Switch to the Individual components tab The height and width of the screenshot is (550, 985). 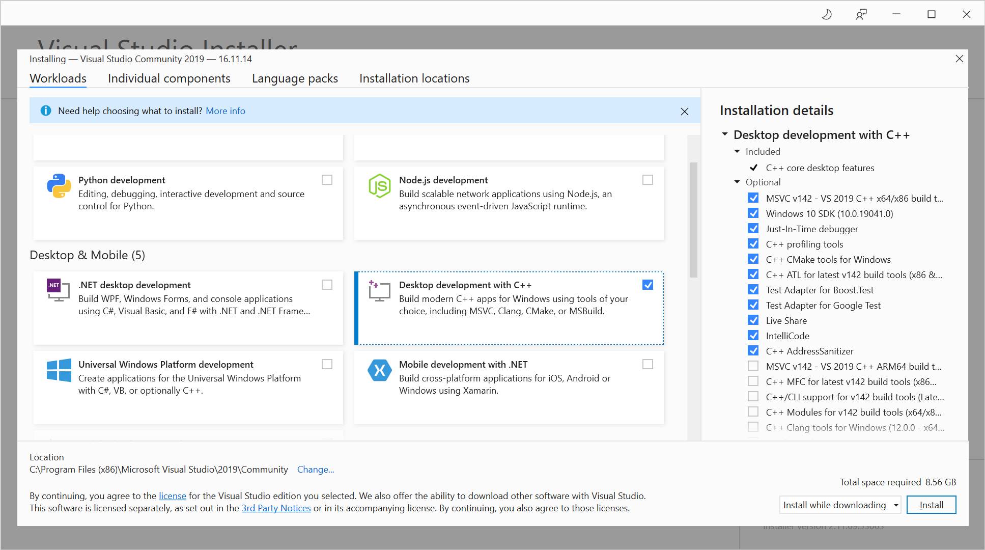[169, 78]
